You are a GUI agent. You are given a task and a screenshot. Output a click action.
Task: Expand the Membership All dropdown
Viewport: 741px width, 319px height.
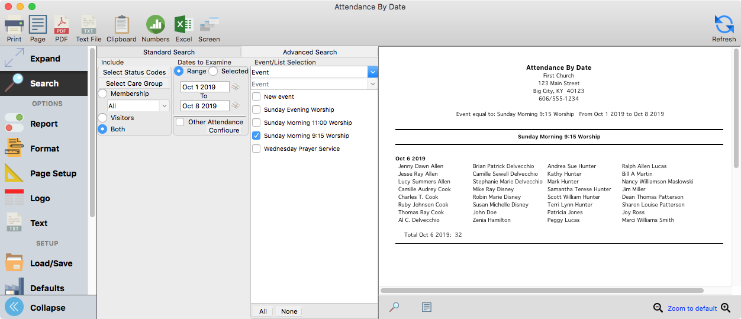click(165, 106)
